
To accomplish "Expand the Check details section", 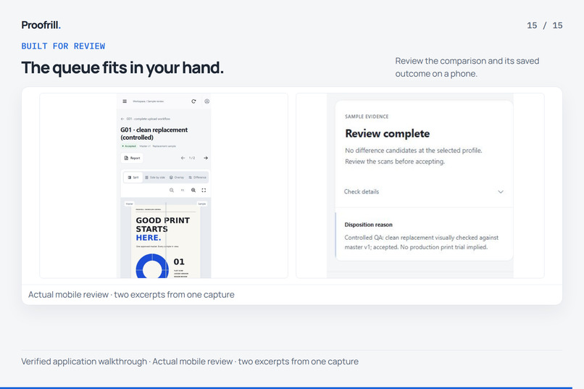I will [424, 192].
